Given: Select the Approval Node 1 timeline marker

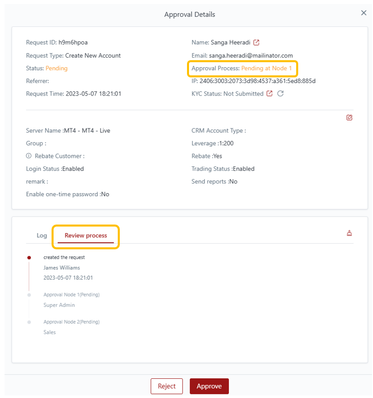Looking at the screenshot, I should 29,295.
